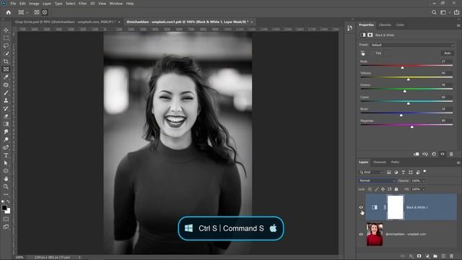Create a new group folder icon
This screenshot has height=260, width=462.
pyautogui.click(x=435, y=256)
